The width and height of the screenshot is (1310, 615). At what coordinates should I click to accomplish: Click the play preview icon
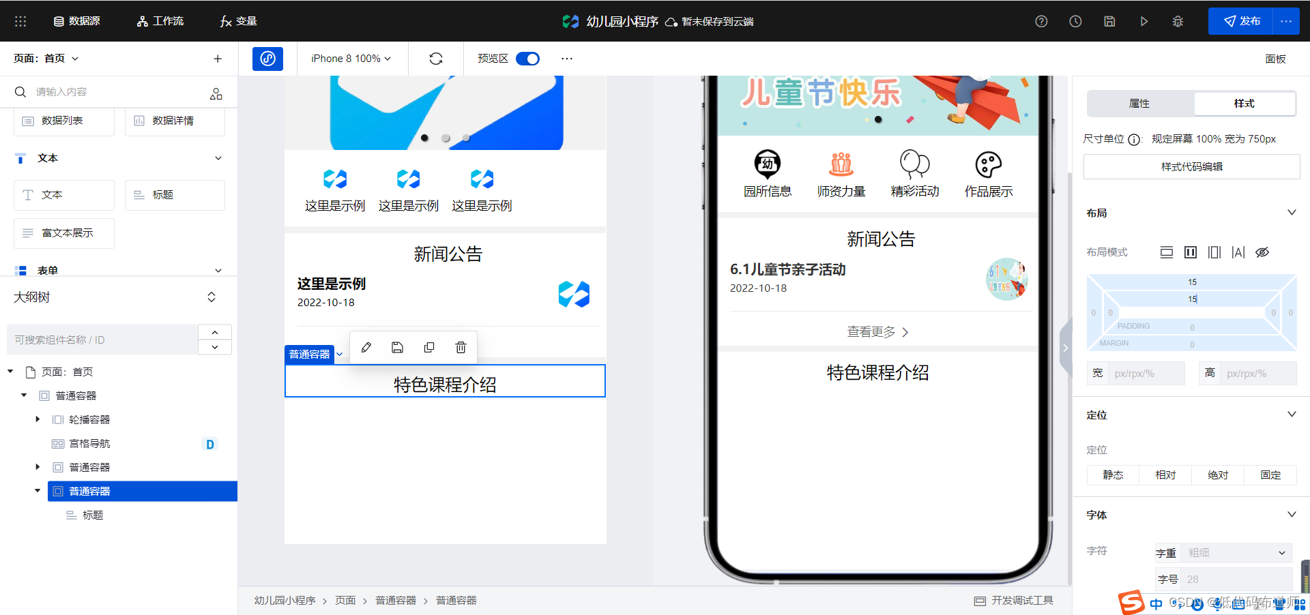(x=1144, y=21)
